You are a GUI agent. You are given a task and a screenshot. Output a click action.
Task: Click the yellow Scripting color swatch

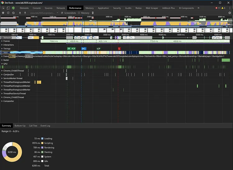coord(42,143)
